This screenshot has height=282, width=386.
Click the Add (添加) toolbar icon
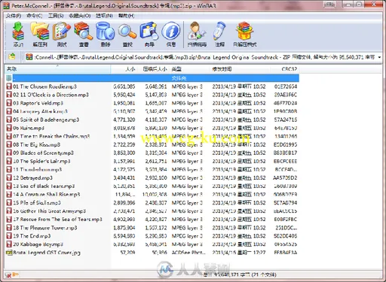18,34
